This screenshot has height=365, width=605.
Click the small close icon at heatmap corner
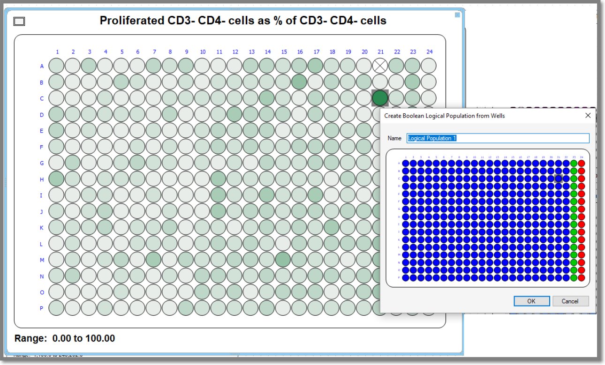click(x=457, y=15)
